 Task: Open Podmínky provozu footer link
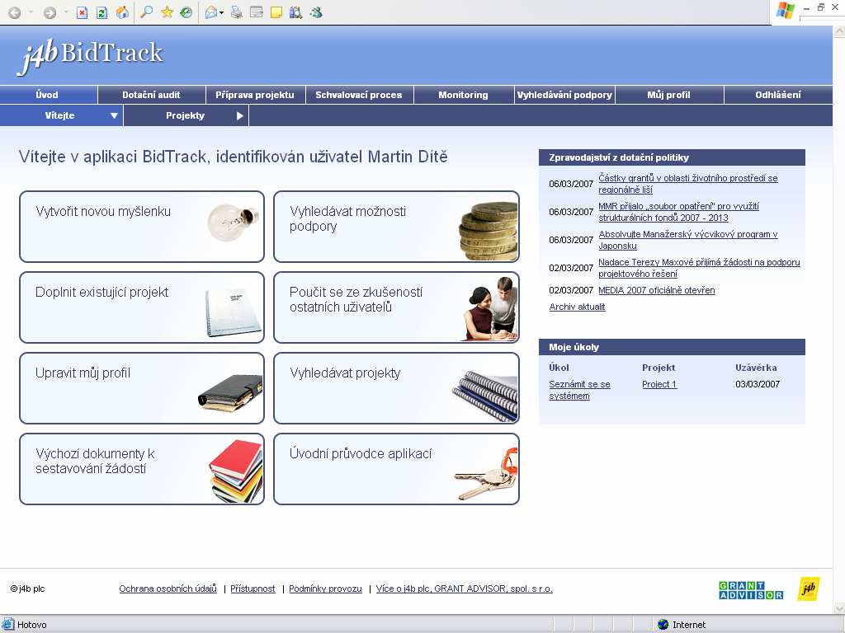click(x=325, y=588)
